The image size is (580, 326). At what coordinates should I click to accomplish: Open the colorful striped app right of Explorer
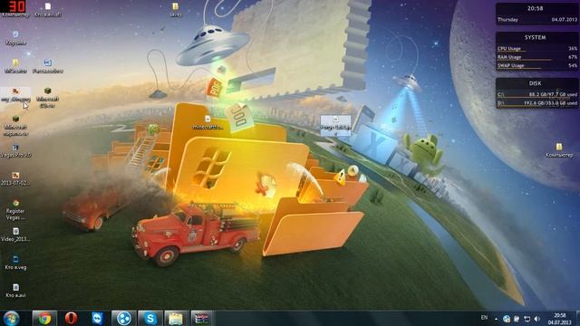201,318
